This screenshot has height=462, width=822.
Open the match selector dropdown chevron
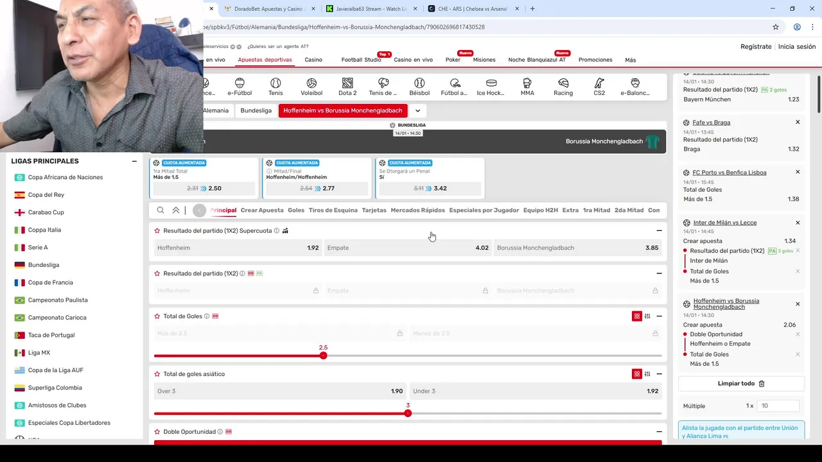point(417,110)
